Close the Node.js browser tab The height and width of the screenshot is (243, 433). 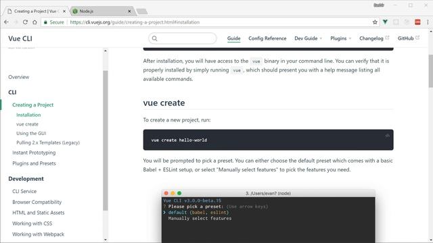pyautogui.click(x=129, y=11)
